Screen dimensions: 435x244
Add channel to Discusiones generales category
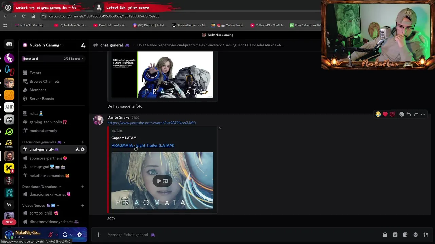83,142
